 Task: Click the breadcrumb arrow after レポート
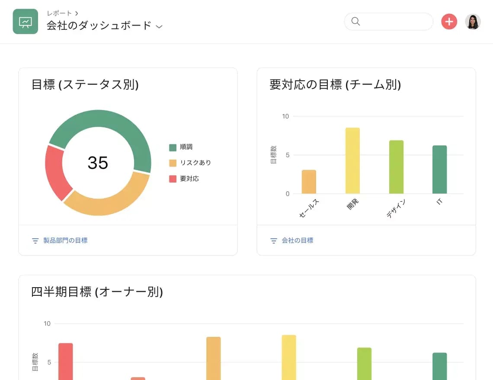coord(77,13)
